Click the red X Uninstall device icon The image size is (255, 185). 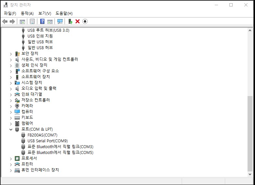tap(78, 21)
